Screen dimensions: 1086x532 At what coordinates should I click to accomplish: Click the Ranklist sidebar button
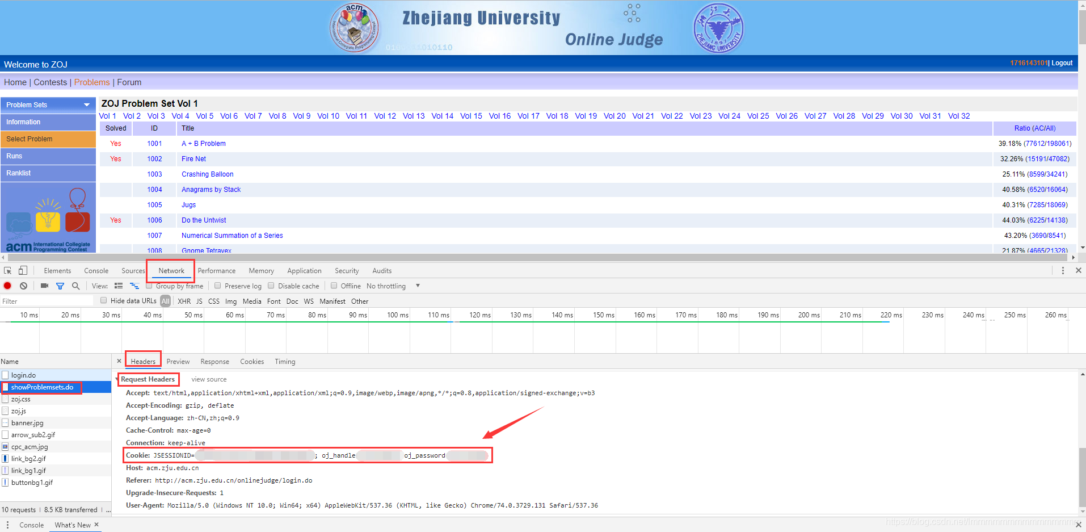(x=48, y=173)
